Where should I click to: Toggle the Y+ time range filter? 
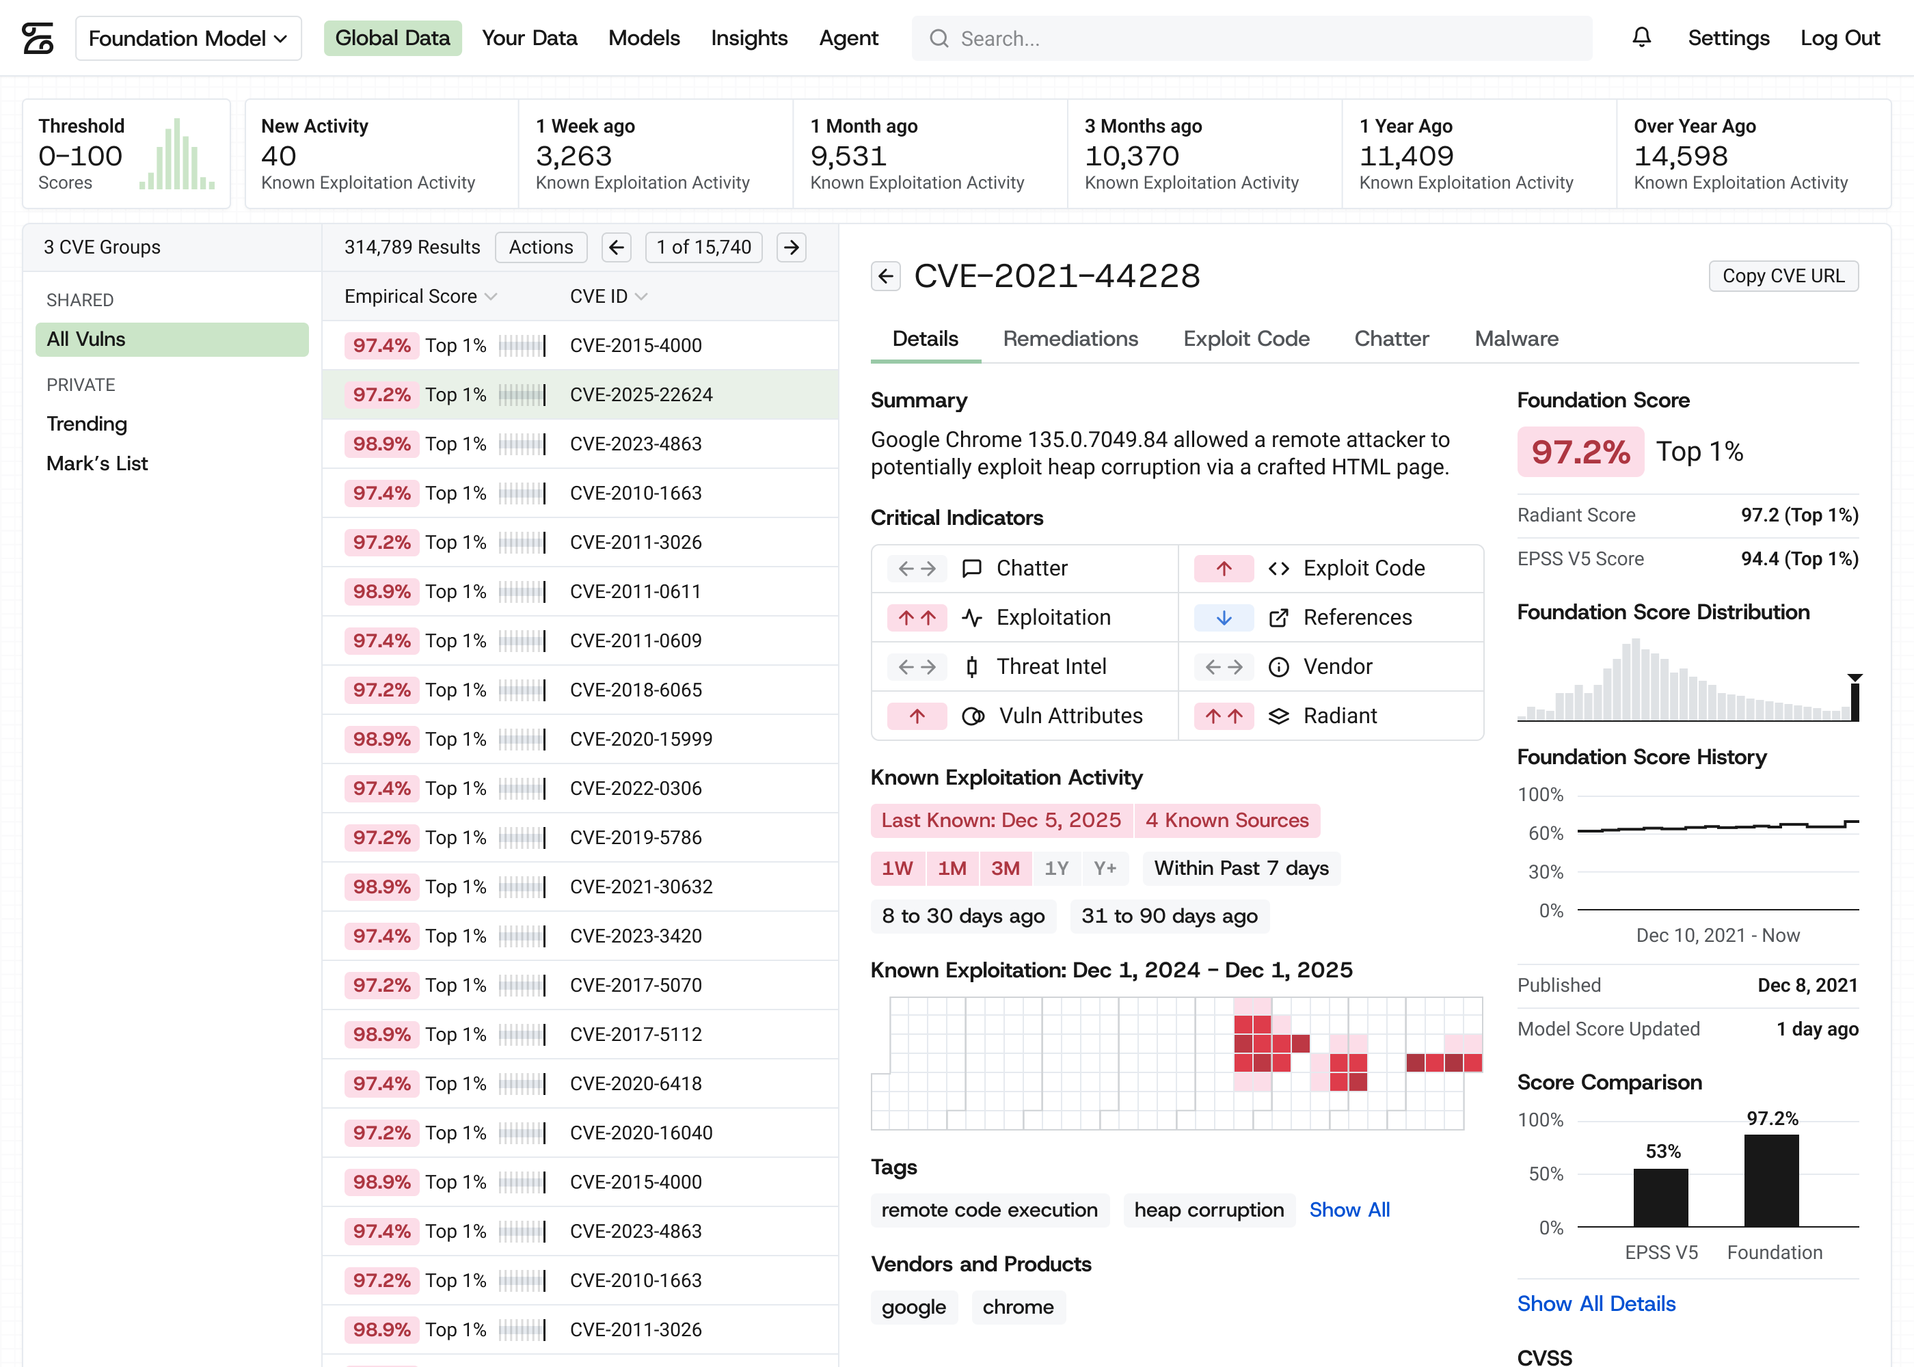(x=1105, y=868)
